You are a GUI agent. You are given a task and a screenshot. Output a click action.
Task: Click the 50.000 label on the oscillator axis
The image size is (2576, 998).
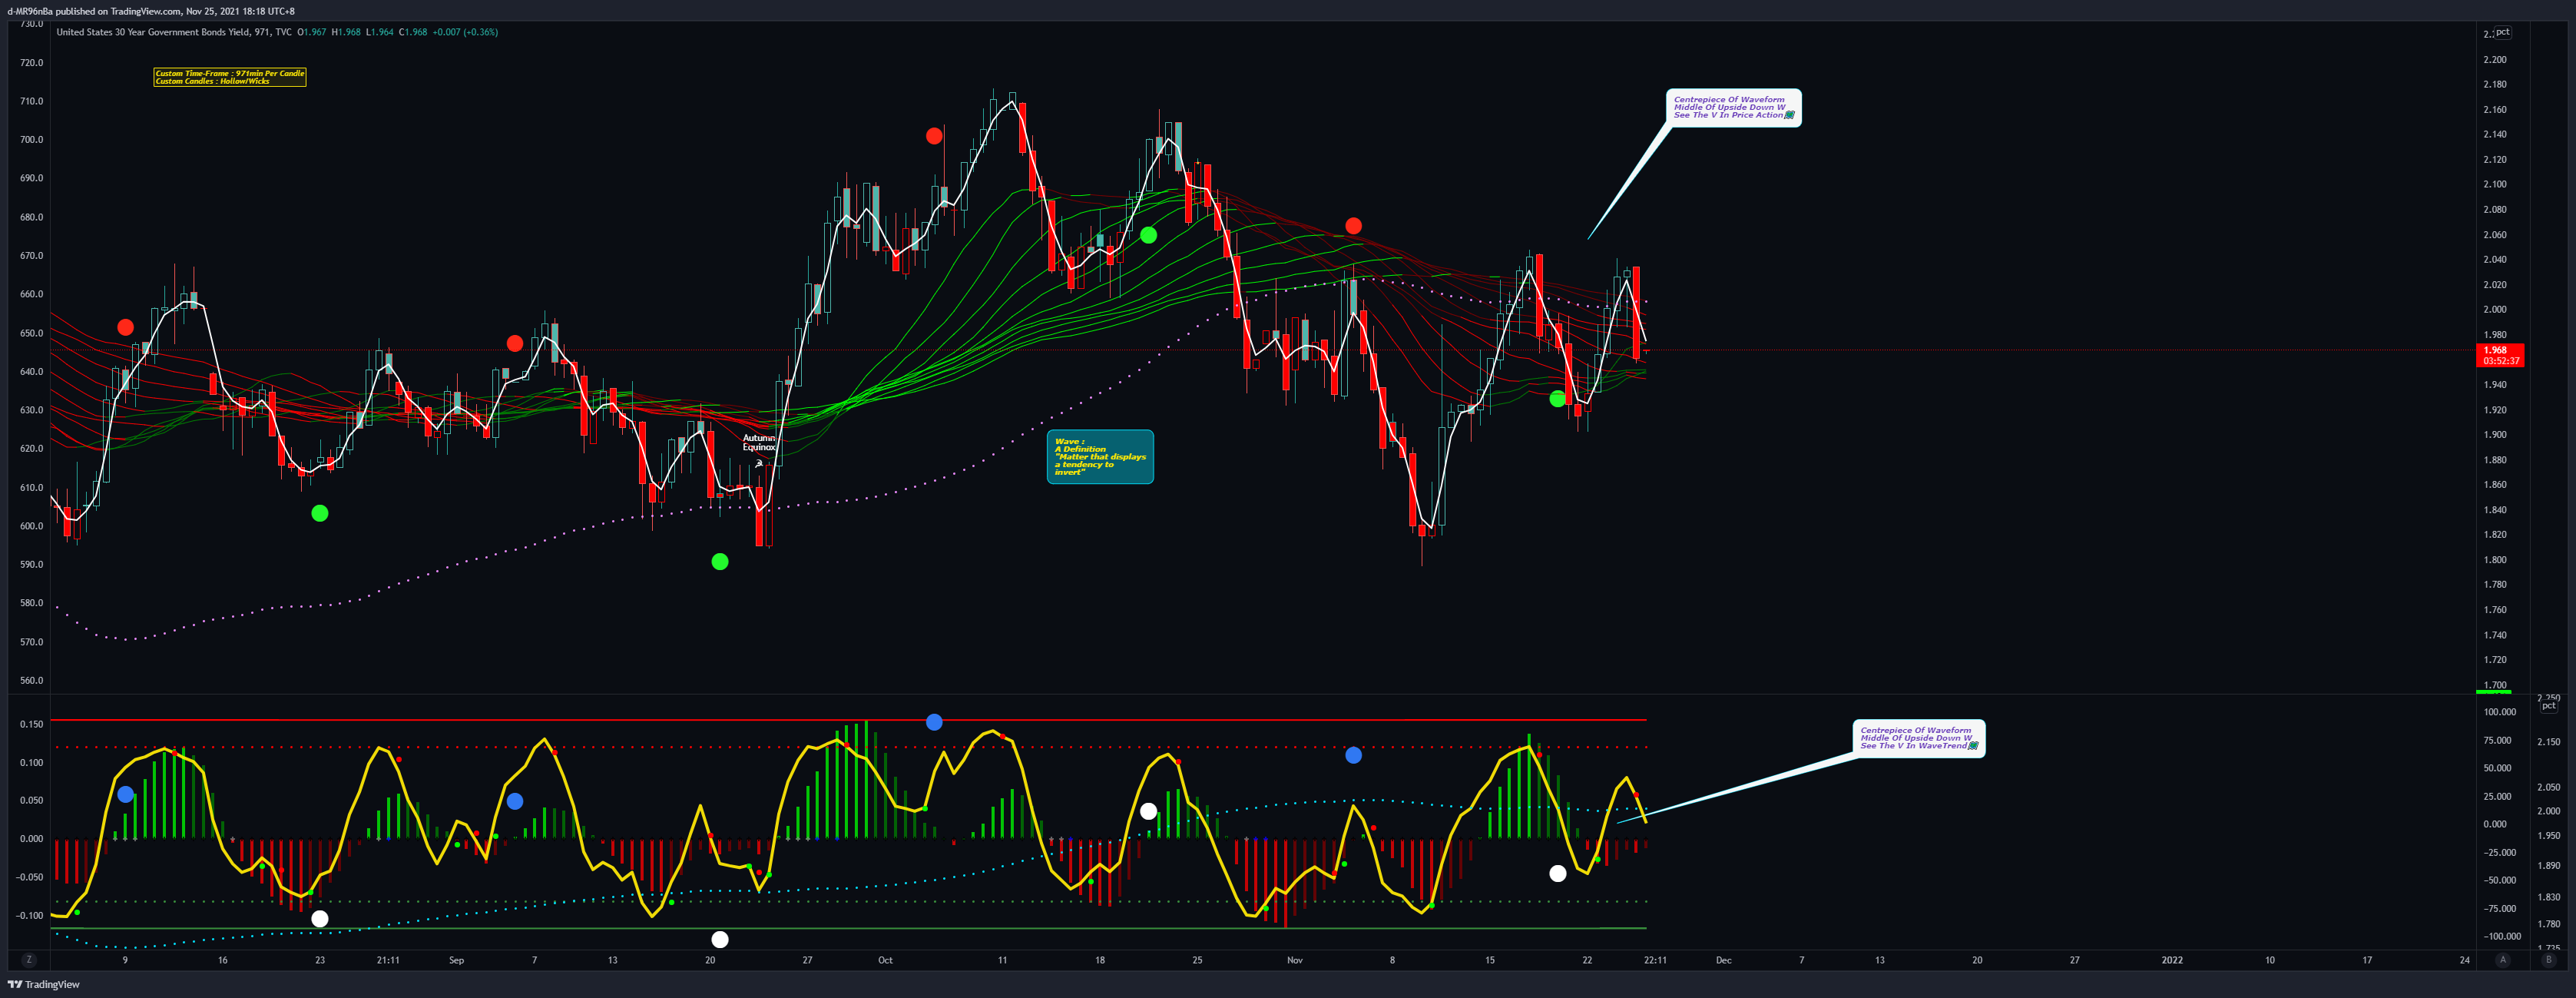pos(2497,768)
